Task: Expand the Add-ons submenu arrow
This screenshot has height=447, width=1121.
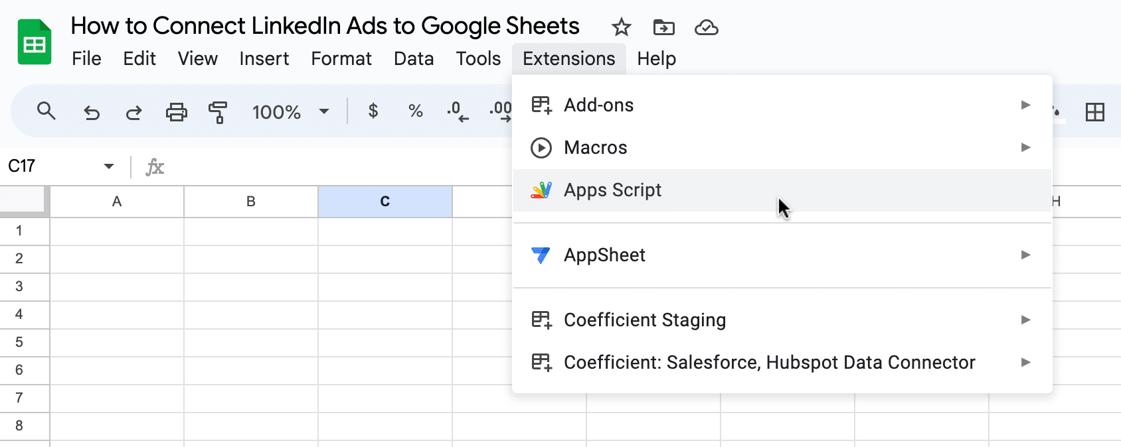Action: [x=1026, y=105]
